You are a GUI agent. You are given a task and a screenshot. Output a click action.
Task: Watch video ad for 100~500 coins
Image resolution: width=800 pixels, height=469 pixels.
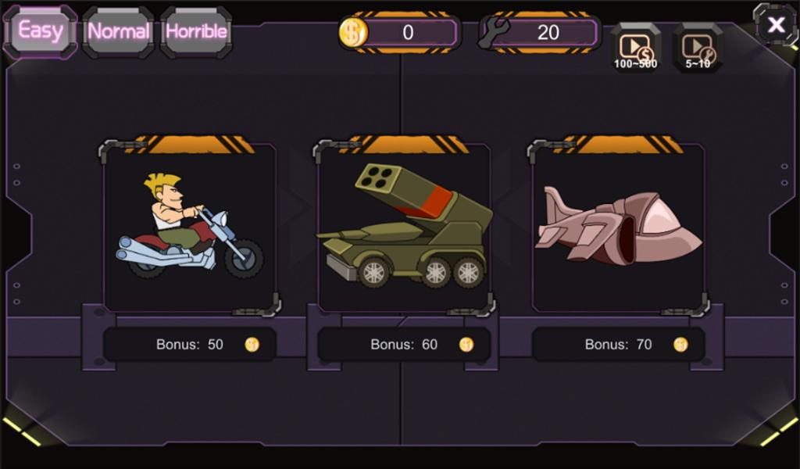(636, 48)
